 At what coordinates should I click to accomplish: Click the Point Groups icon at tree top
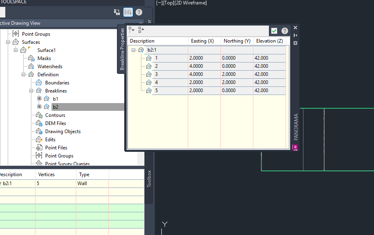(x=16, y=34)
